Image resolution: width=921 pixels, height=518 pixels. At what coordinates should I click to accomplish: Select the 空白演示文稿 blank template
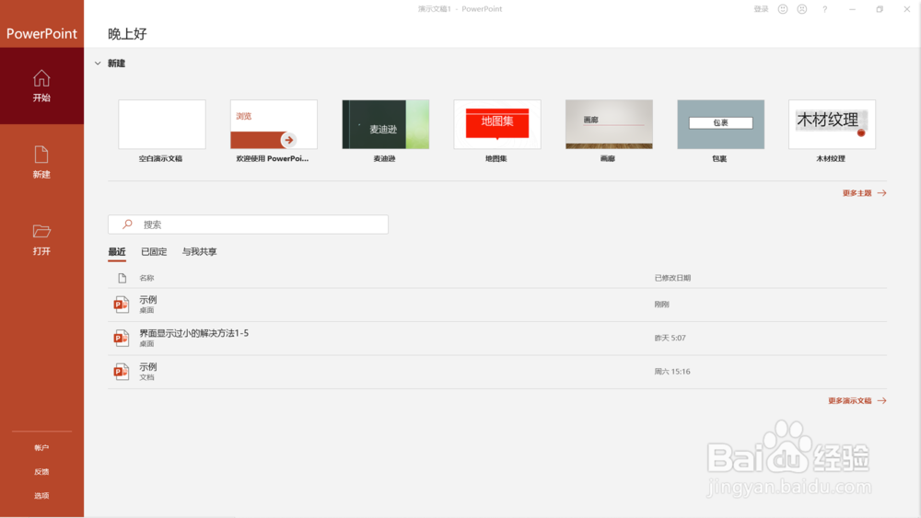(x=161, y=124)
